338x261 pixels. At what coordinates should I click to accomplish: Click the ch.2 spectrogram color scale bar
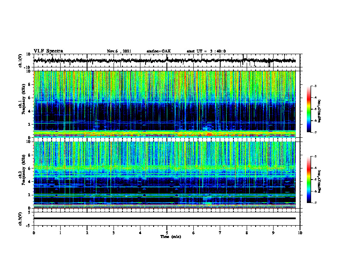tap(309, 180)
